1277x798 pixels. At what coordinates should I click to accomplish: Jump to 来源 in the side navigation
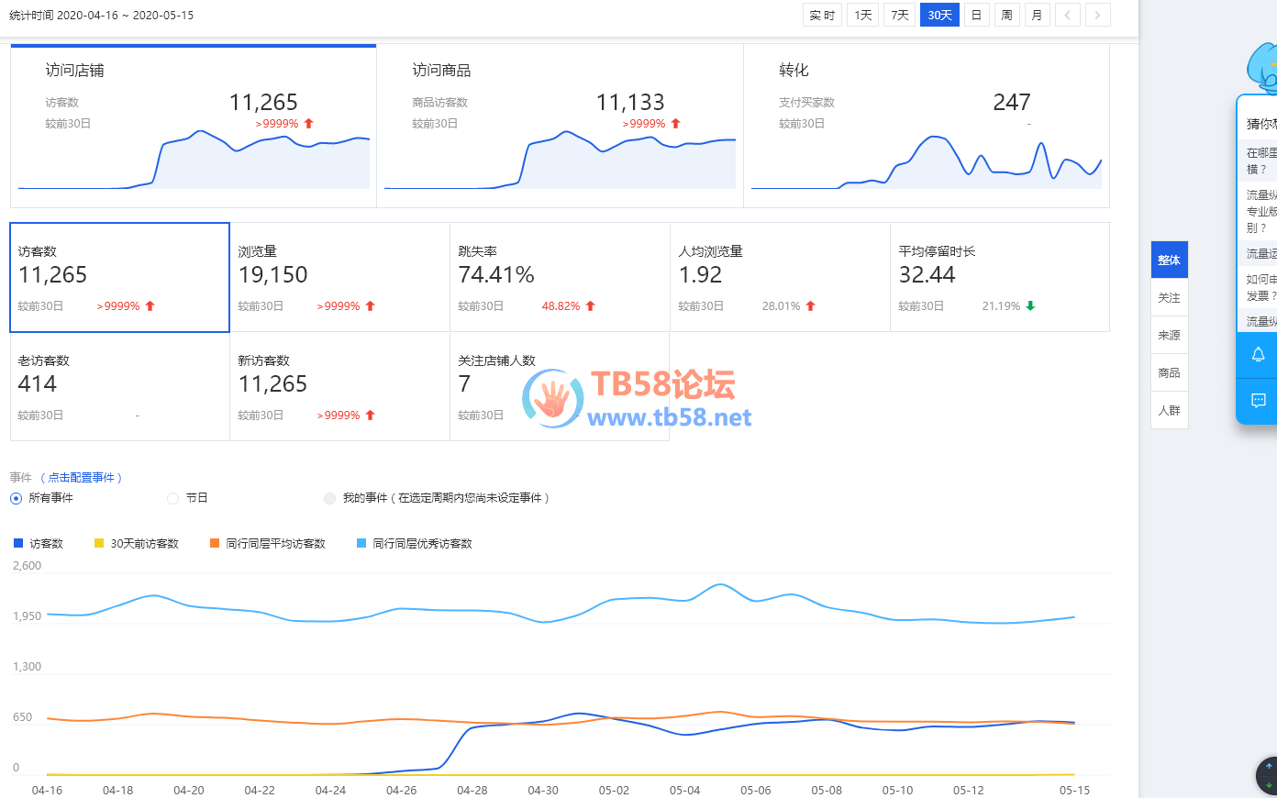[x=1169, y=336]
